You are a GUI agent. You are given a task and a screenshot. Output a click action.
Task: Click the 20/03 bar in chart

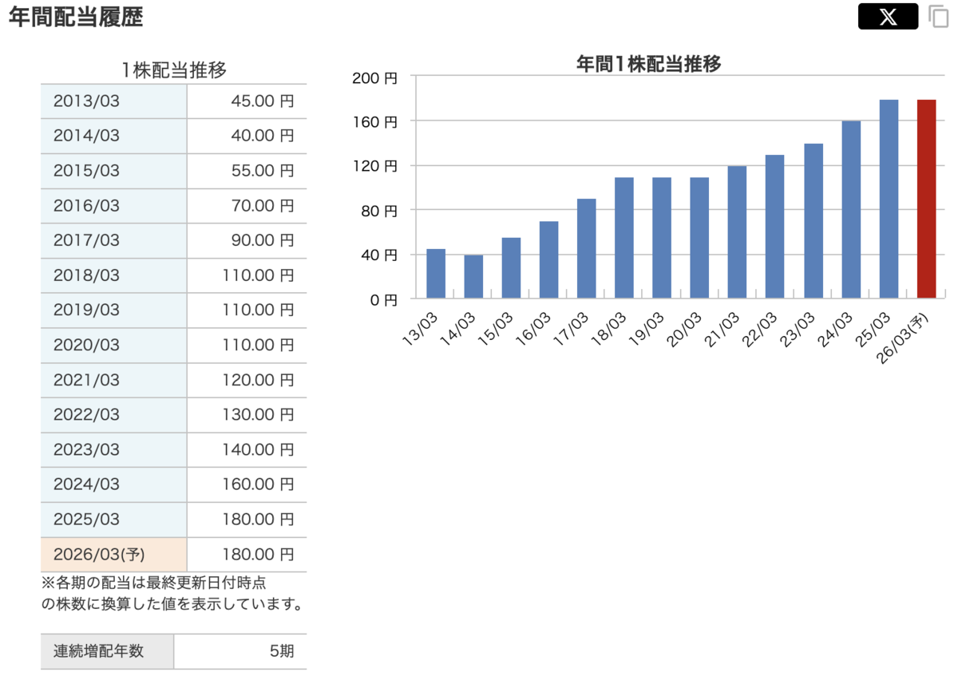point(699,238)
